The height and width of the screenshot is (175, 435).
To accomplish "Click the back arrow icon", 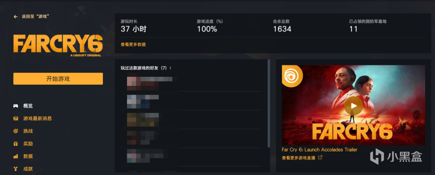I will (x=16, y=17).
